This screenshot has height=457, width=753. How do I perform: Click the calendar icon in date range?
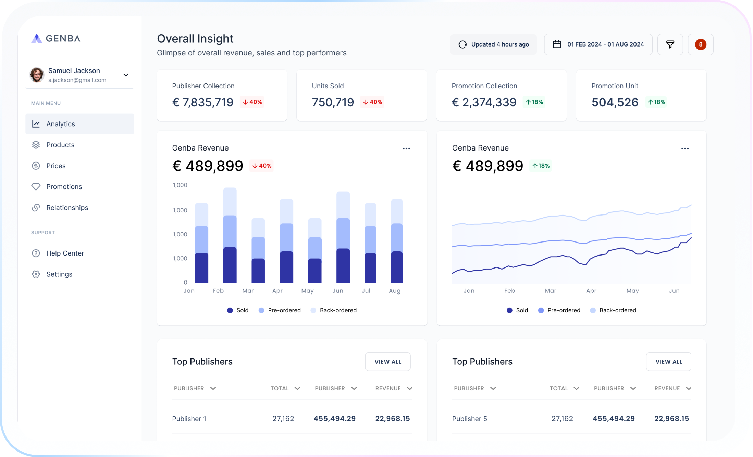(557, 44)
